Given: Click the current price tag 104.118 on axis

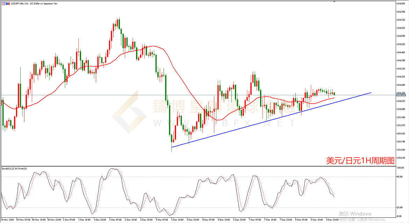Looking at the screenshot, I should tap(401, 95).
